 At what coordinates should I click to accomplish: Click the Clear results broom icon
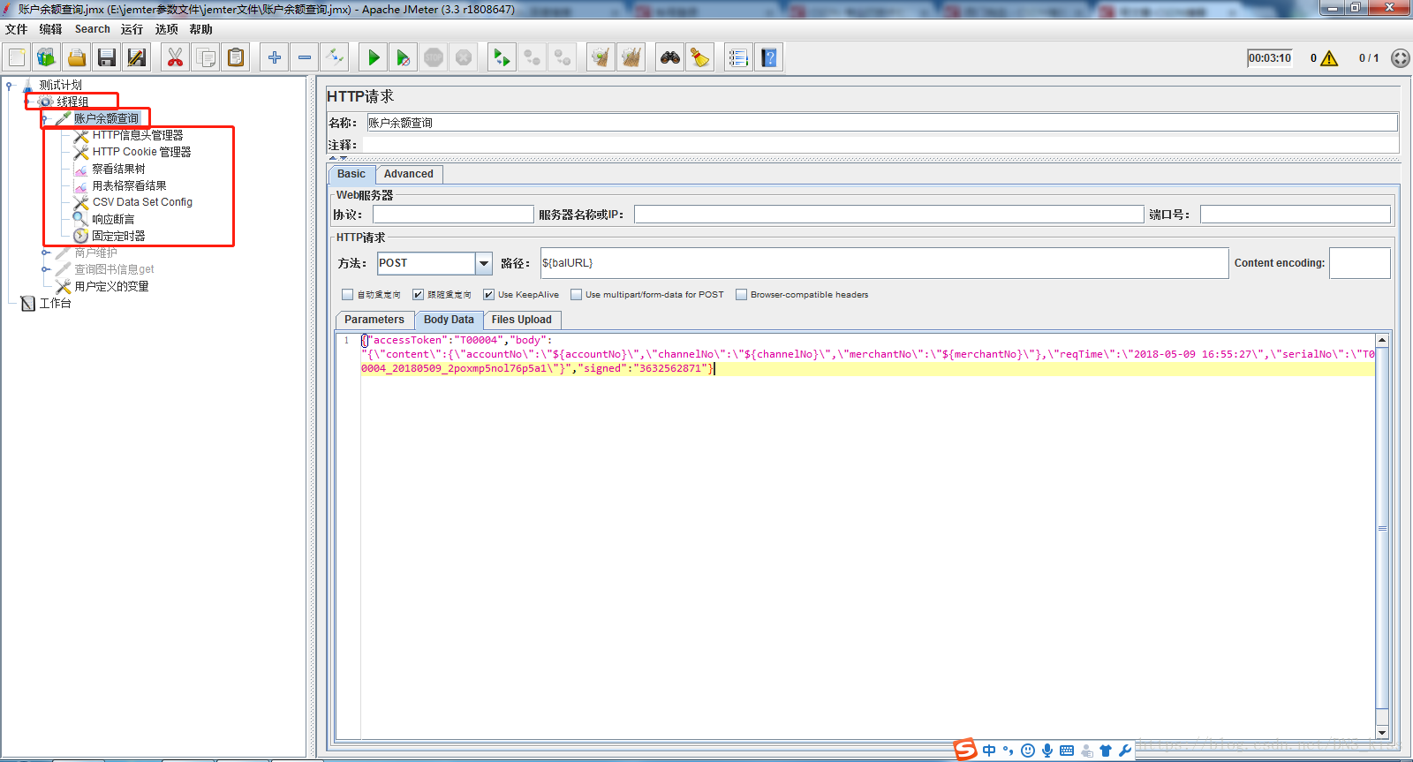(601, 57)
